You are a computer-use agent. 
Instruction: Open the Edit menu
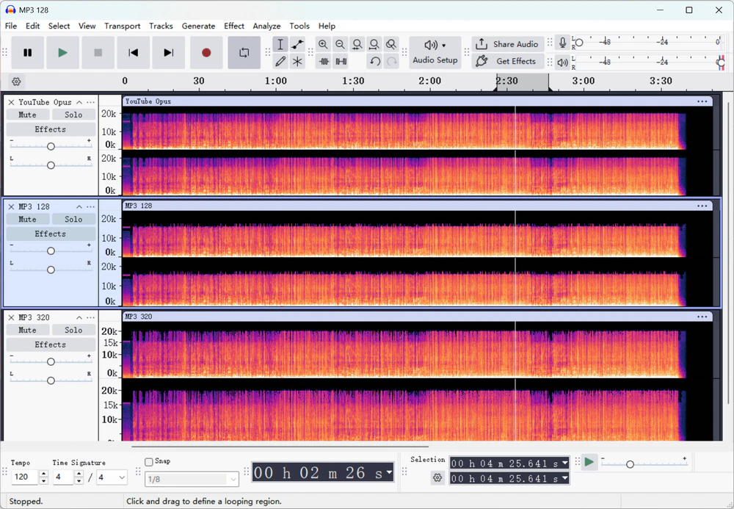(32, 26)
